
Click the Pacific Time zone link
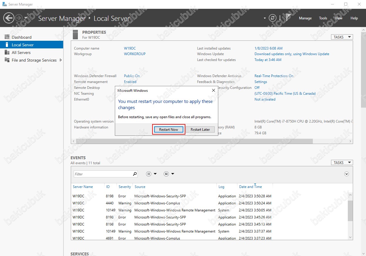click(285, 94)
